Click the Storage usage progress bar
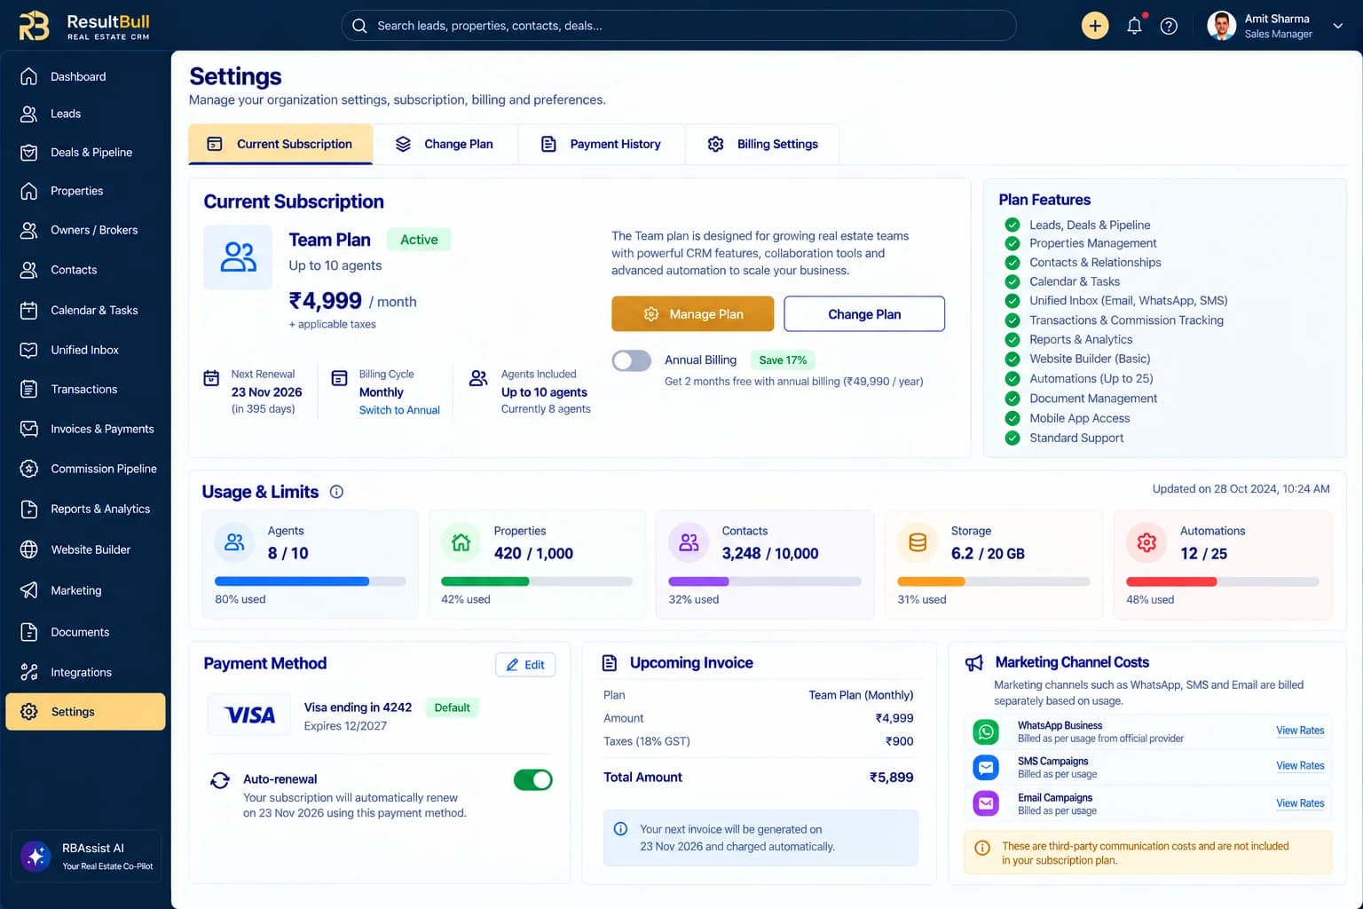 point(993,581)
